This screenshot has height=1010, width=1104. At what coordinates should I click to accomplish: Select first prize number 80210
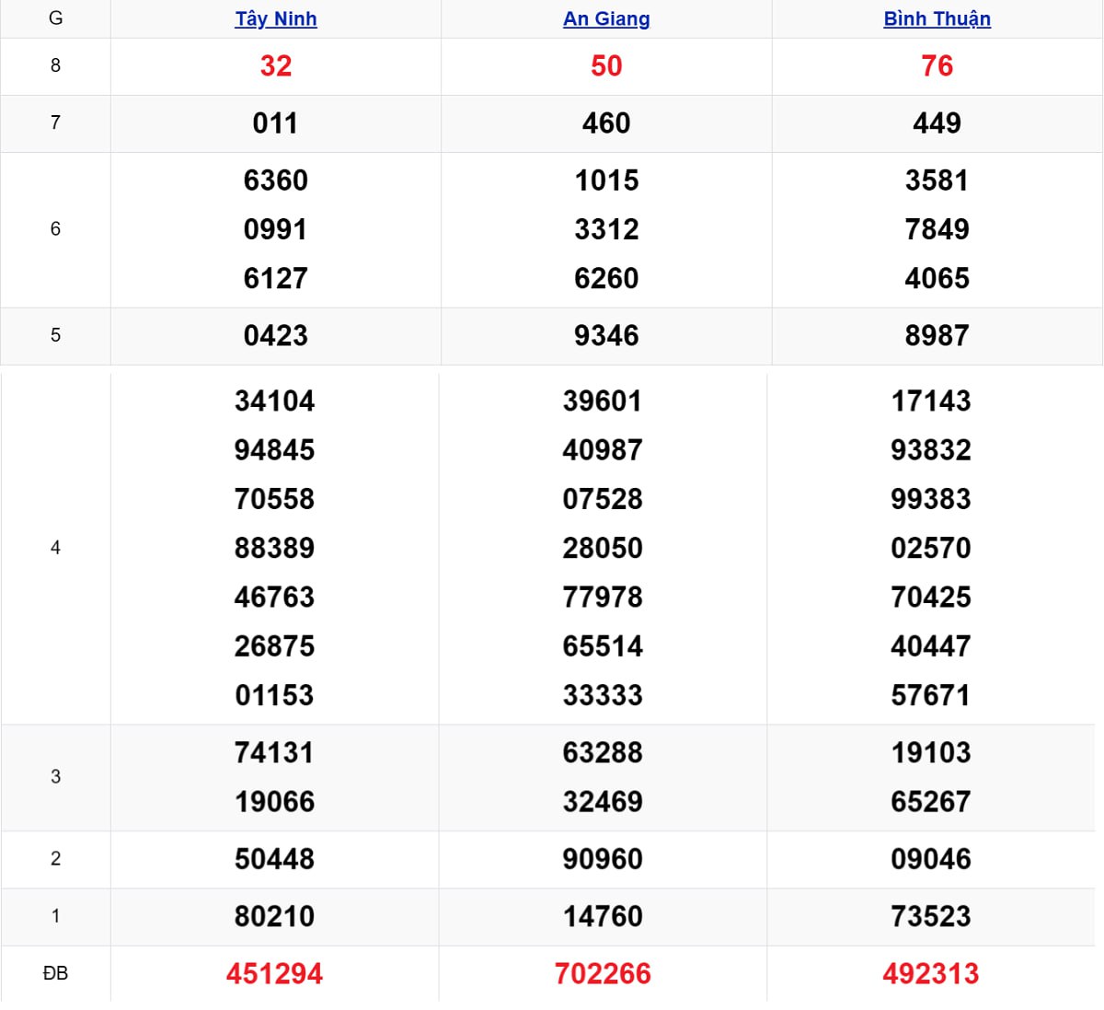pyautogui.click(x=274, y=916)
